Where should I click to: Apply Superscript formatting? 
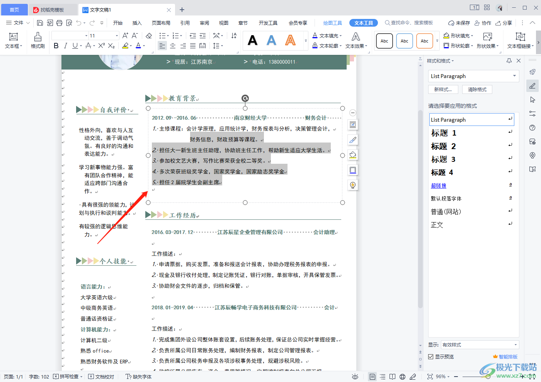point(102,46)
